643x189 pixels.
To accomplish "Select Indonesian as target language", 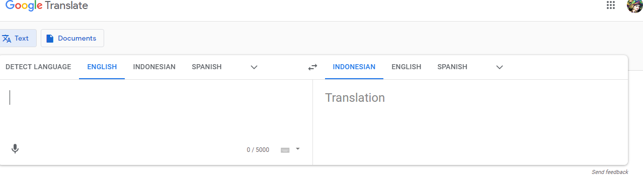I will pyautogui.click(x=354, y=67).
